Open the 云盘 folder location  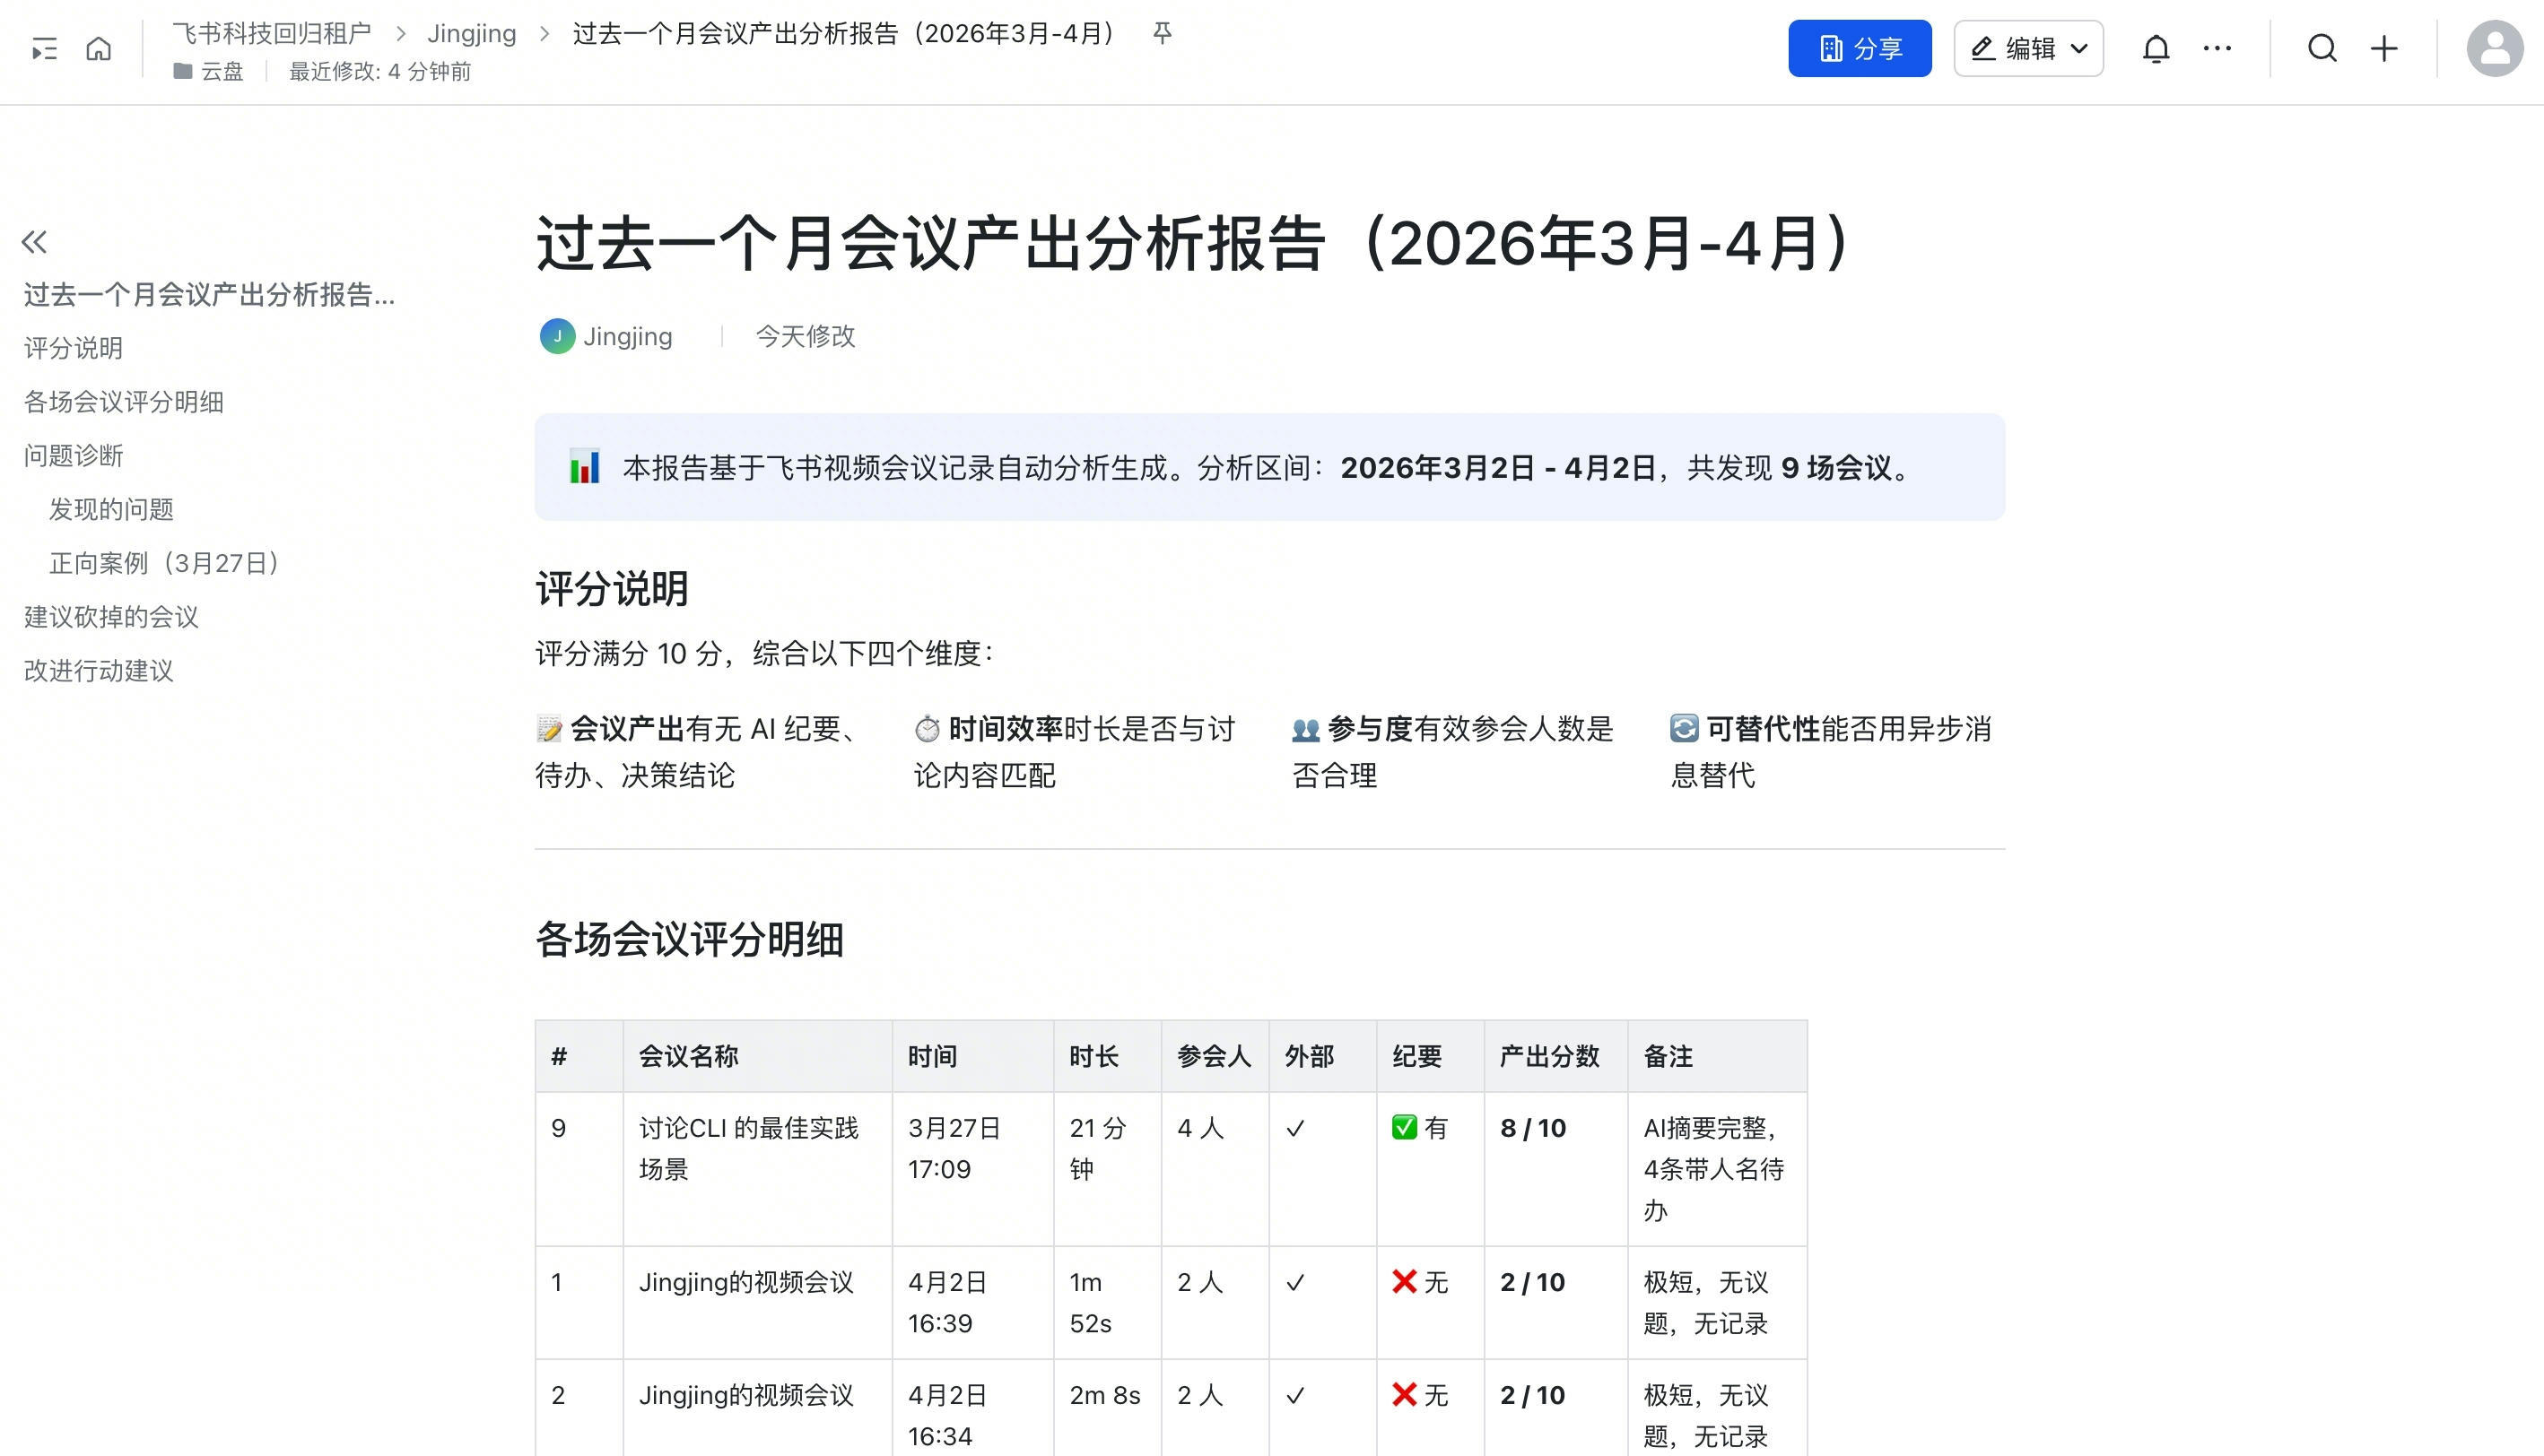tap(208, 71)
